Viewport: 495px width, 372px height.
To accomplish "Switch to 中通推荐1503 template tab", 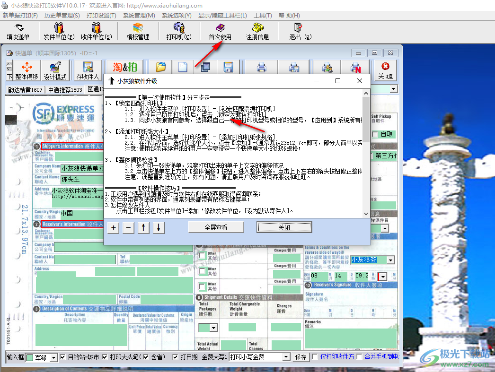I will tap(65, 90).
